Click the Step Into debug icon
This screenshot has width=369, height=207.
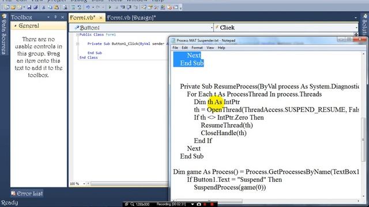[123, 7]
